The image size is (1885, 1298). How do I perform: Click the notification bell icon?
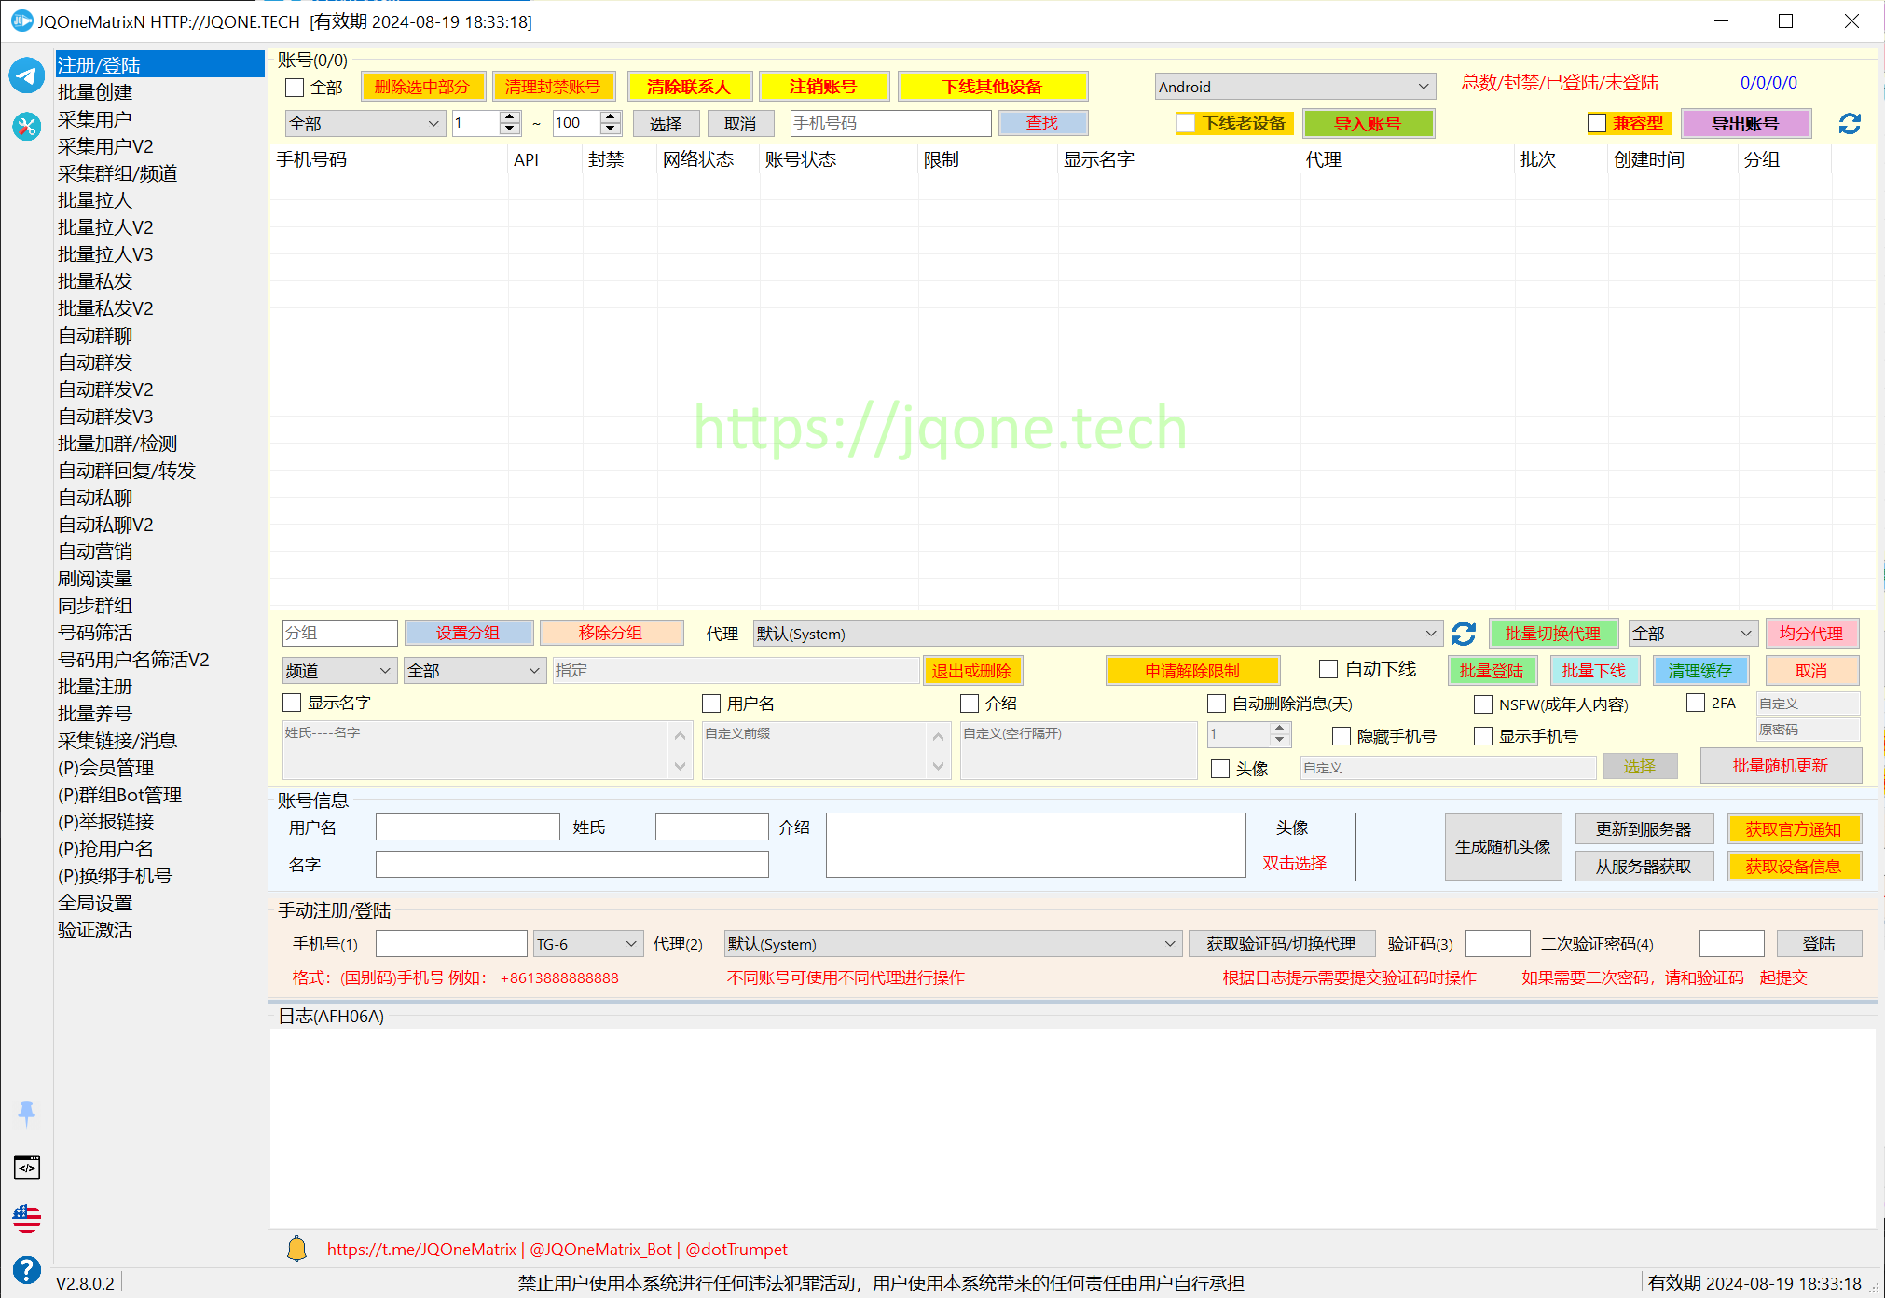[x=296, y=1249]
